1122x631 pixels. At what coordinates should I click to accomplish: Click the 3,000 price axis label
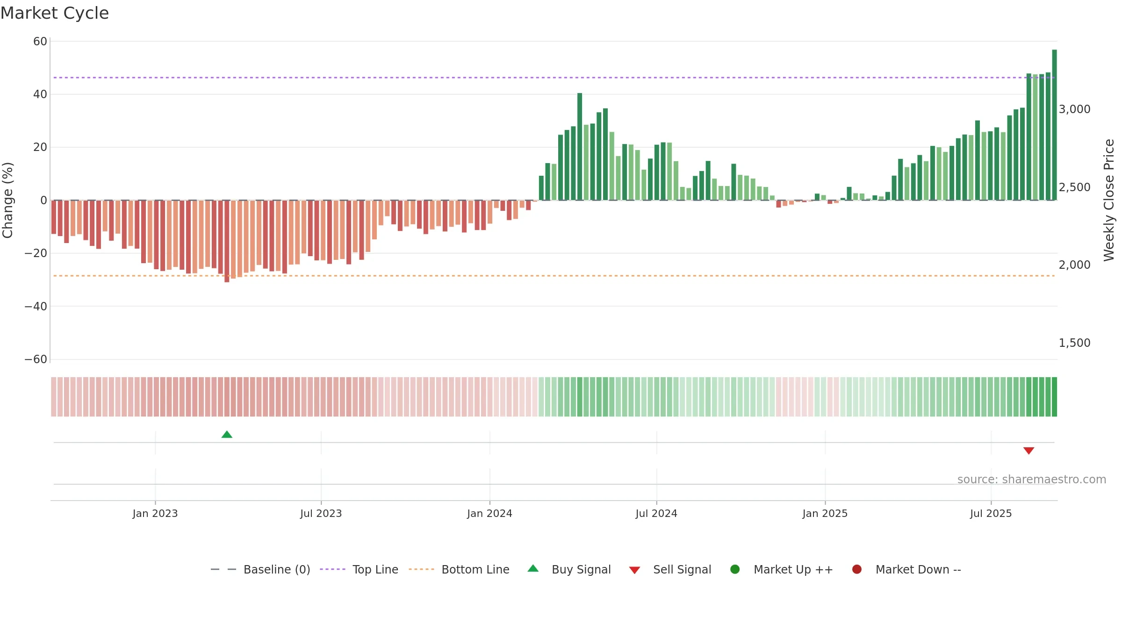coord(1074,109)
